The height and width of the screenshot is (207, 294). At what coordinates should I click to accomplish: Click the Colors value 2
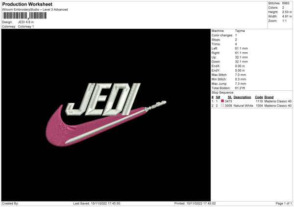point(283,8)
